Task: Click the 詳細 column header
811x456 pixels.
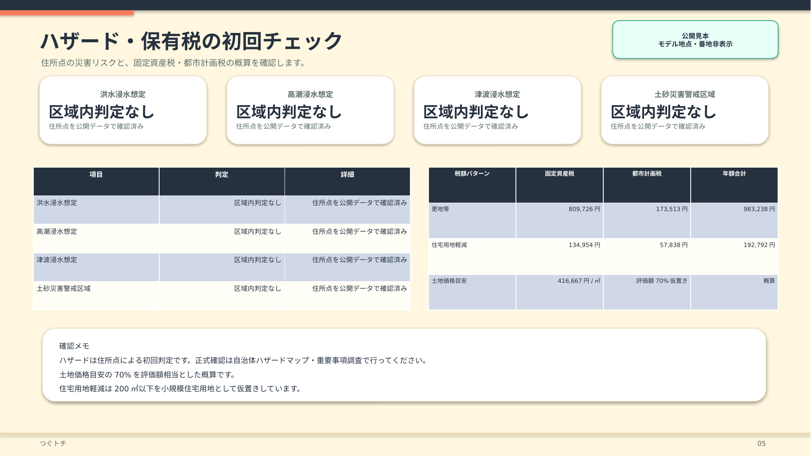Action: [347, 182]
